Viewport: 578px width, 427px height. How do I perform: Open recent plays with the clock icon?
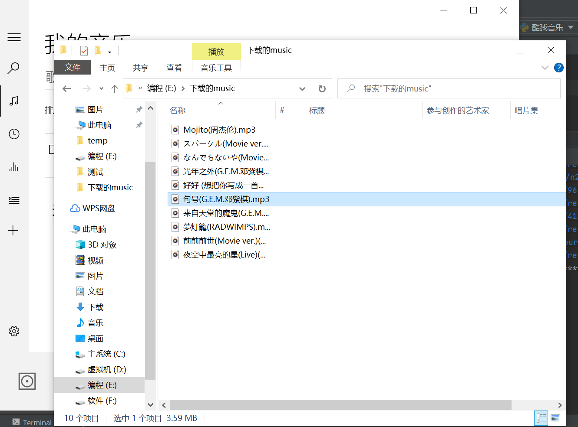tap(14, 134)
